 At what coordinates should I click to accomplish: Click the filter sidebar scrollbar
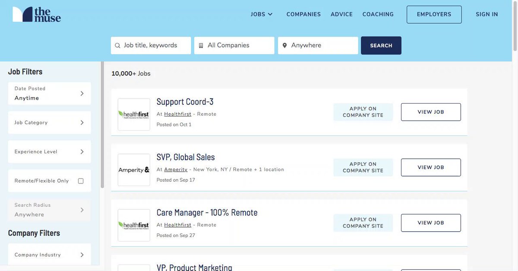pyautogui.click(x=102, y=125)
